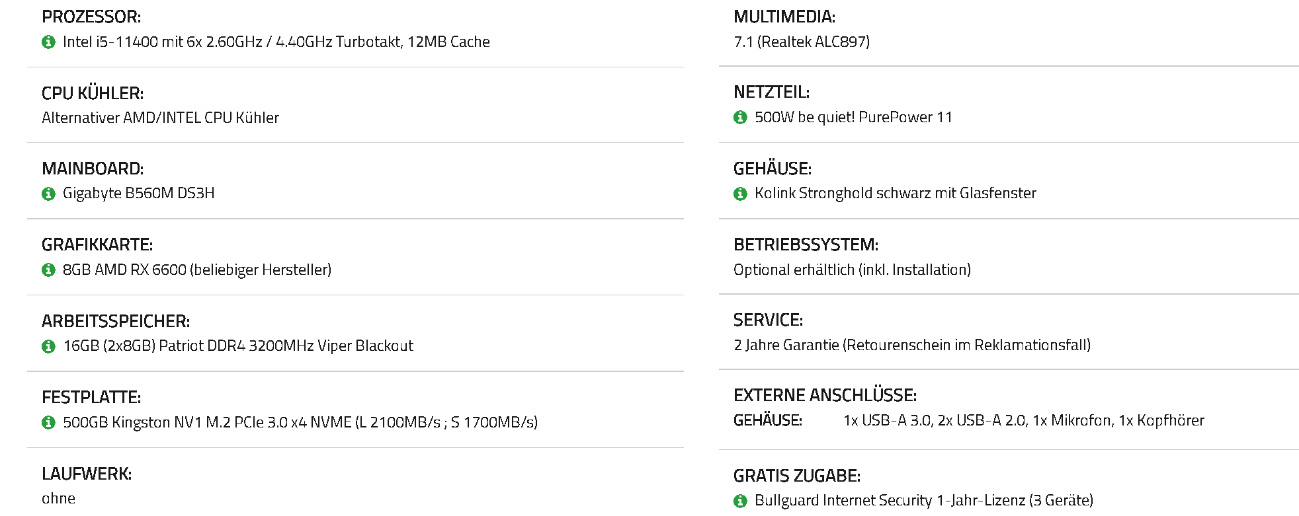Screen dimensions: 1299x516
Task: Select the Gigabyte B560M DS3H mainboard text
Action: (x=139, y=193)
